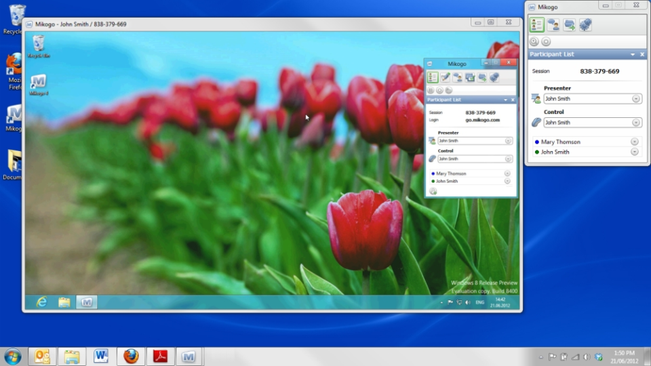Click the file transfer icon in the outer Mikogo panel
This screenshot has height=366, width=651.
point(569,25)
